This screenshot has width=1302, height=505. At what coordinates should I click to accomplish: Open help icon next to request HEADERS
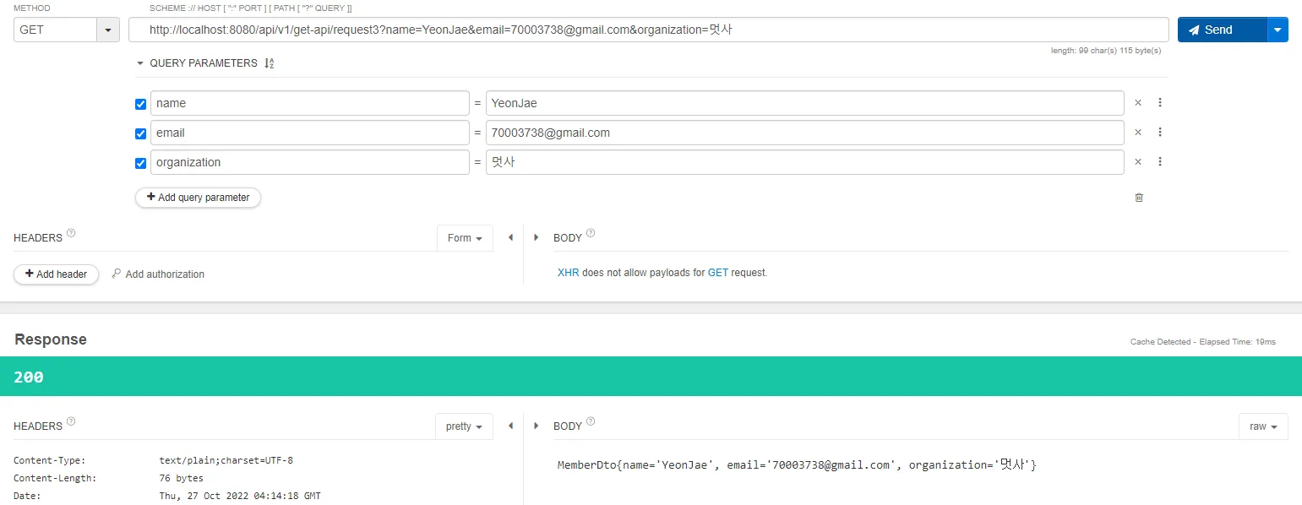(71, 234)
